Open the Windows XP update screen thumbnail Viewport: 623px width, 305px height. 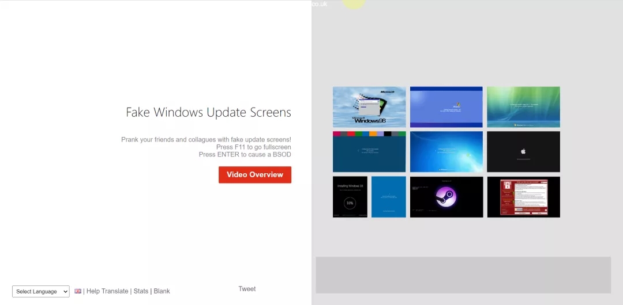[446, 107]
